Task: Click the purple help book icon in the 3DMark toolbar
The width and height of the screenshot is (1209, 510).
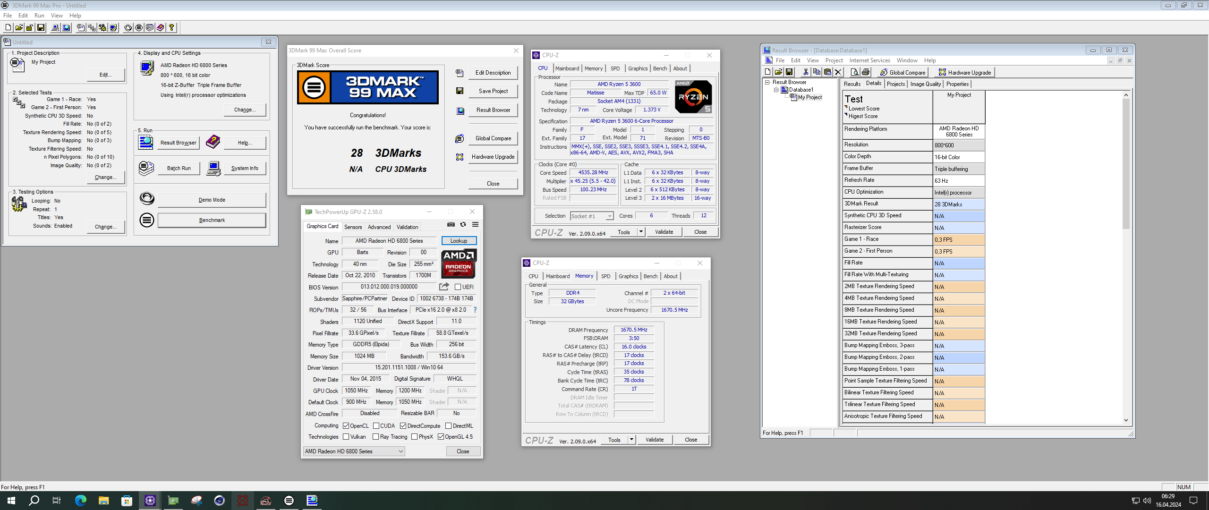Action: (161, 27)
